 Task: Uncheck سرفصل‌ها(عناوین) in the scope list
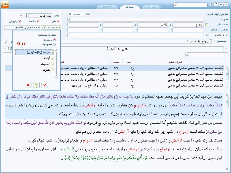52,52
